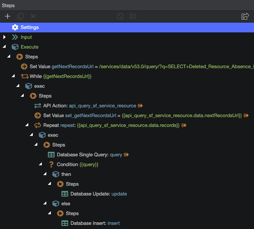Screen dimensions: 254x229
Task: Collapse the else branch
Action: point(45,204)
